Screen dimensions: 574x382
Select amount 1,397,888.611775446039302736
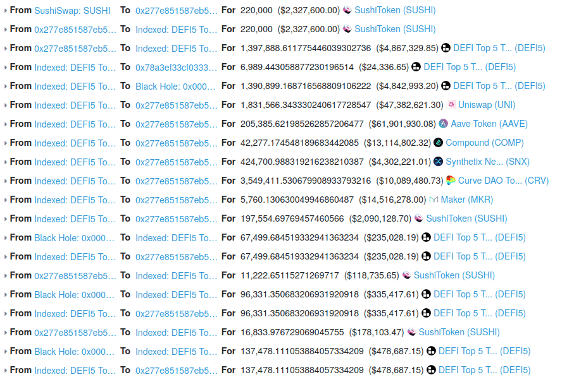click(x=306, y=48)
